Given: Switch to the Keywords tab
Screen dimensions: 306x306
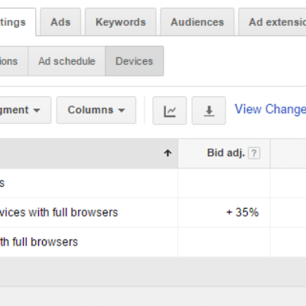Looking at the screenshot, I should (120, 22).
